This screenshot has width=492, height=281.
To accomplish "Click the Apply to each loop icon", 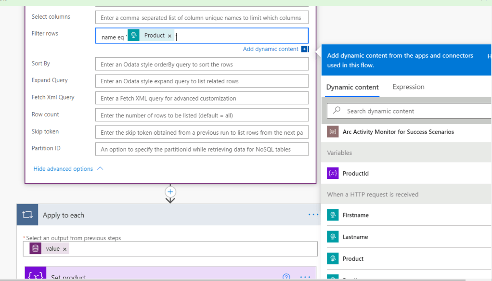I will point(27,215).
